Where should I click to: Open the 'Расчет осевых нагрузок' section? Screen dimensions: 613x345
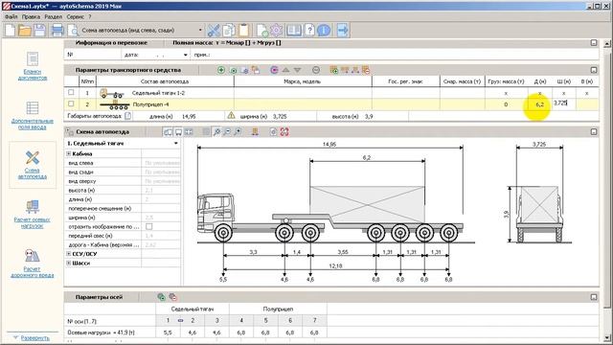[33, 215]
